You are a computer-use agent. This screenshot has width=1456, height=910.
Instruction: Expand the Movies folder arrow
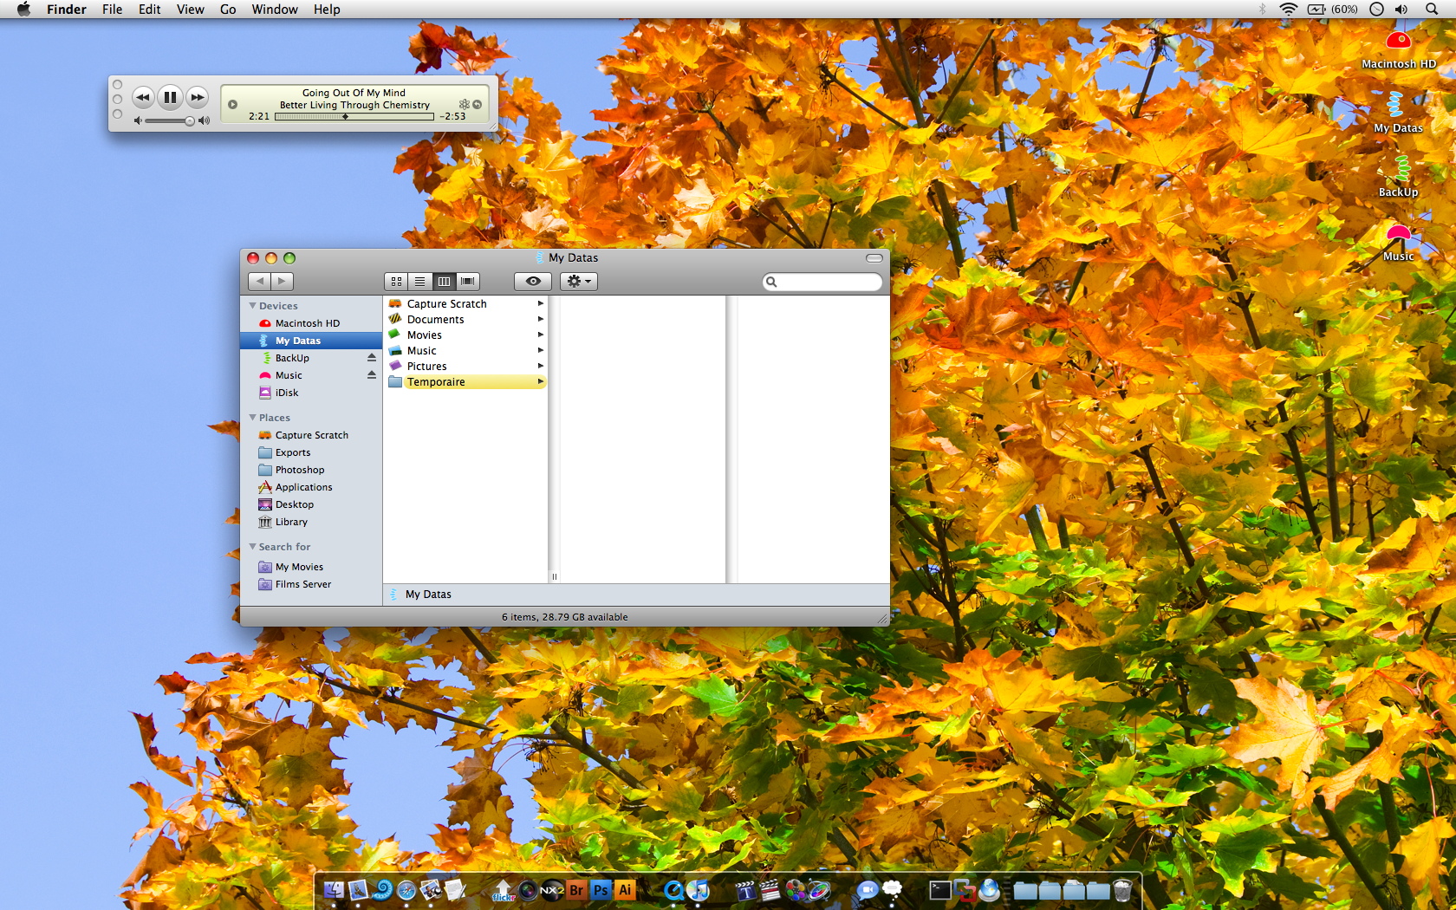[x=540, y=335]
